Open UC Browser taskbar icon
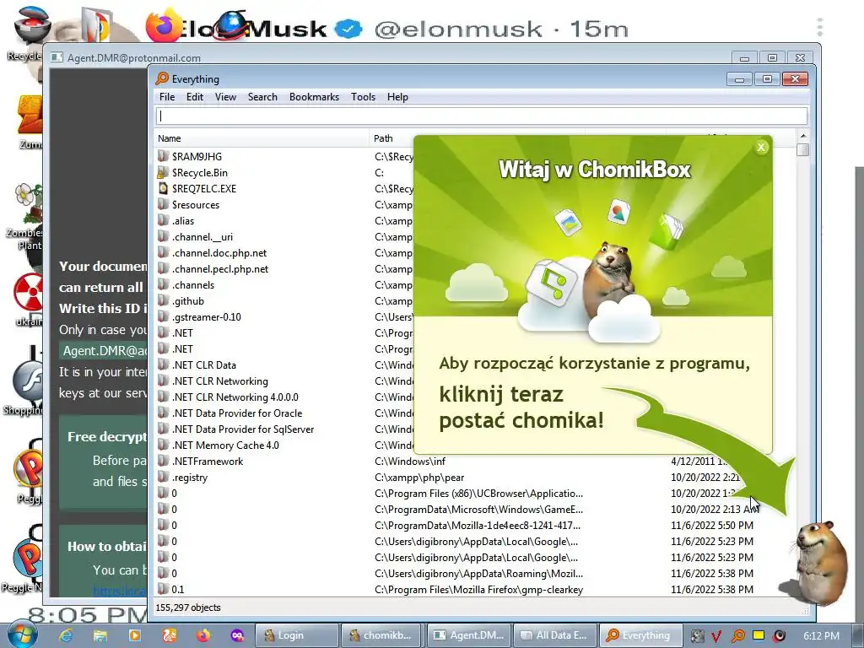The height and width of the screenshot is (648, 864). pyautogui.click(x=169, y=635)
